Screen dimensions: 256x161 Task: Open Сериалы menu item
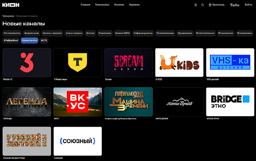coord(134,5)
